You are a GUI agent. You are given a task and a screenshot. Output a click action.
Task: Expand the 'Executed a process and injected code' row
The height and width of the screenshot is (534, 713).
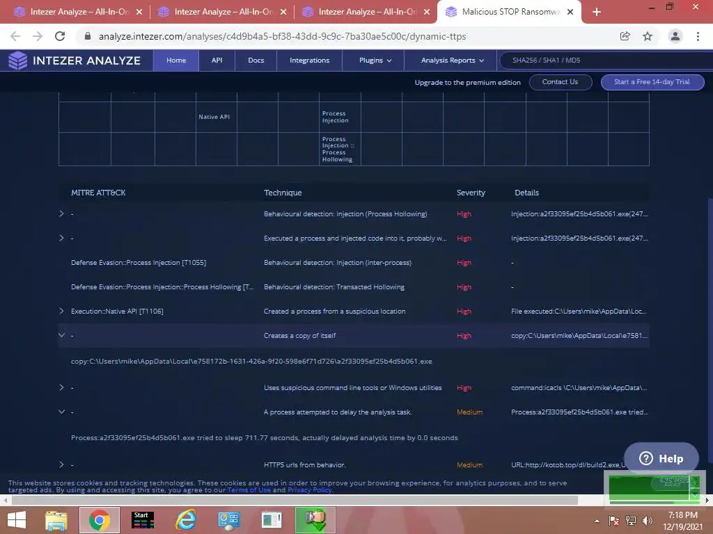[x=61, y=238]
